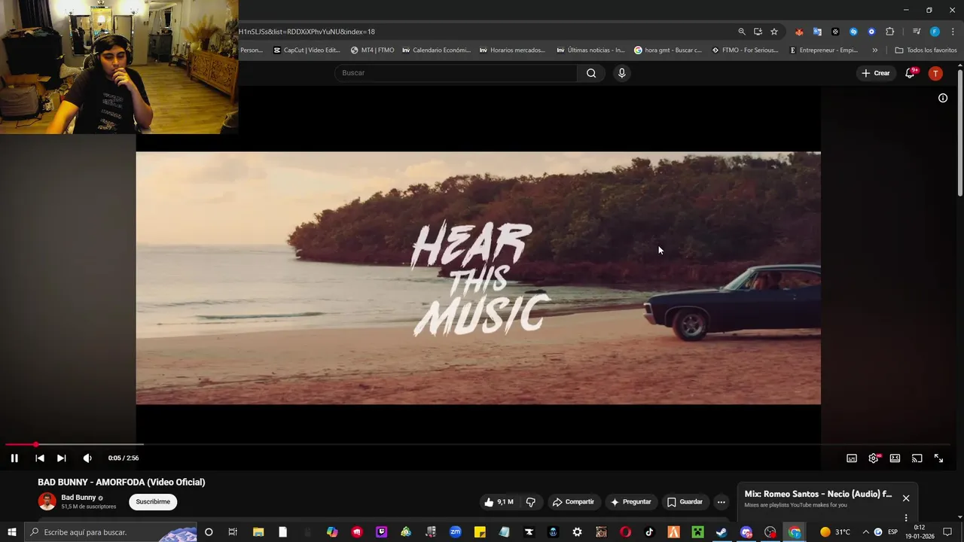
Task: Open Windows Task View
Action: pyautogui.click(x=233, y=532)
